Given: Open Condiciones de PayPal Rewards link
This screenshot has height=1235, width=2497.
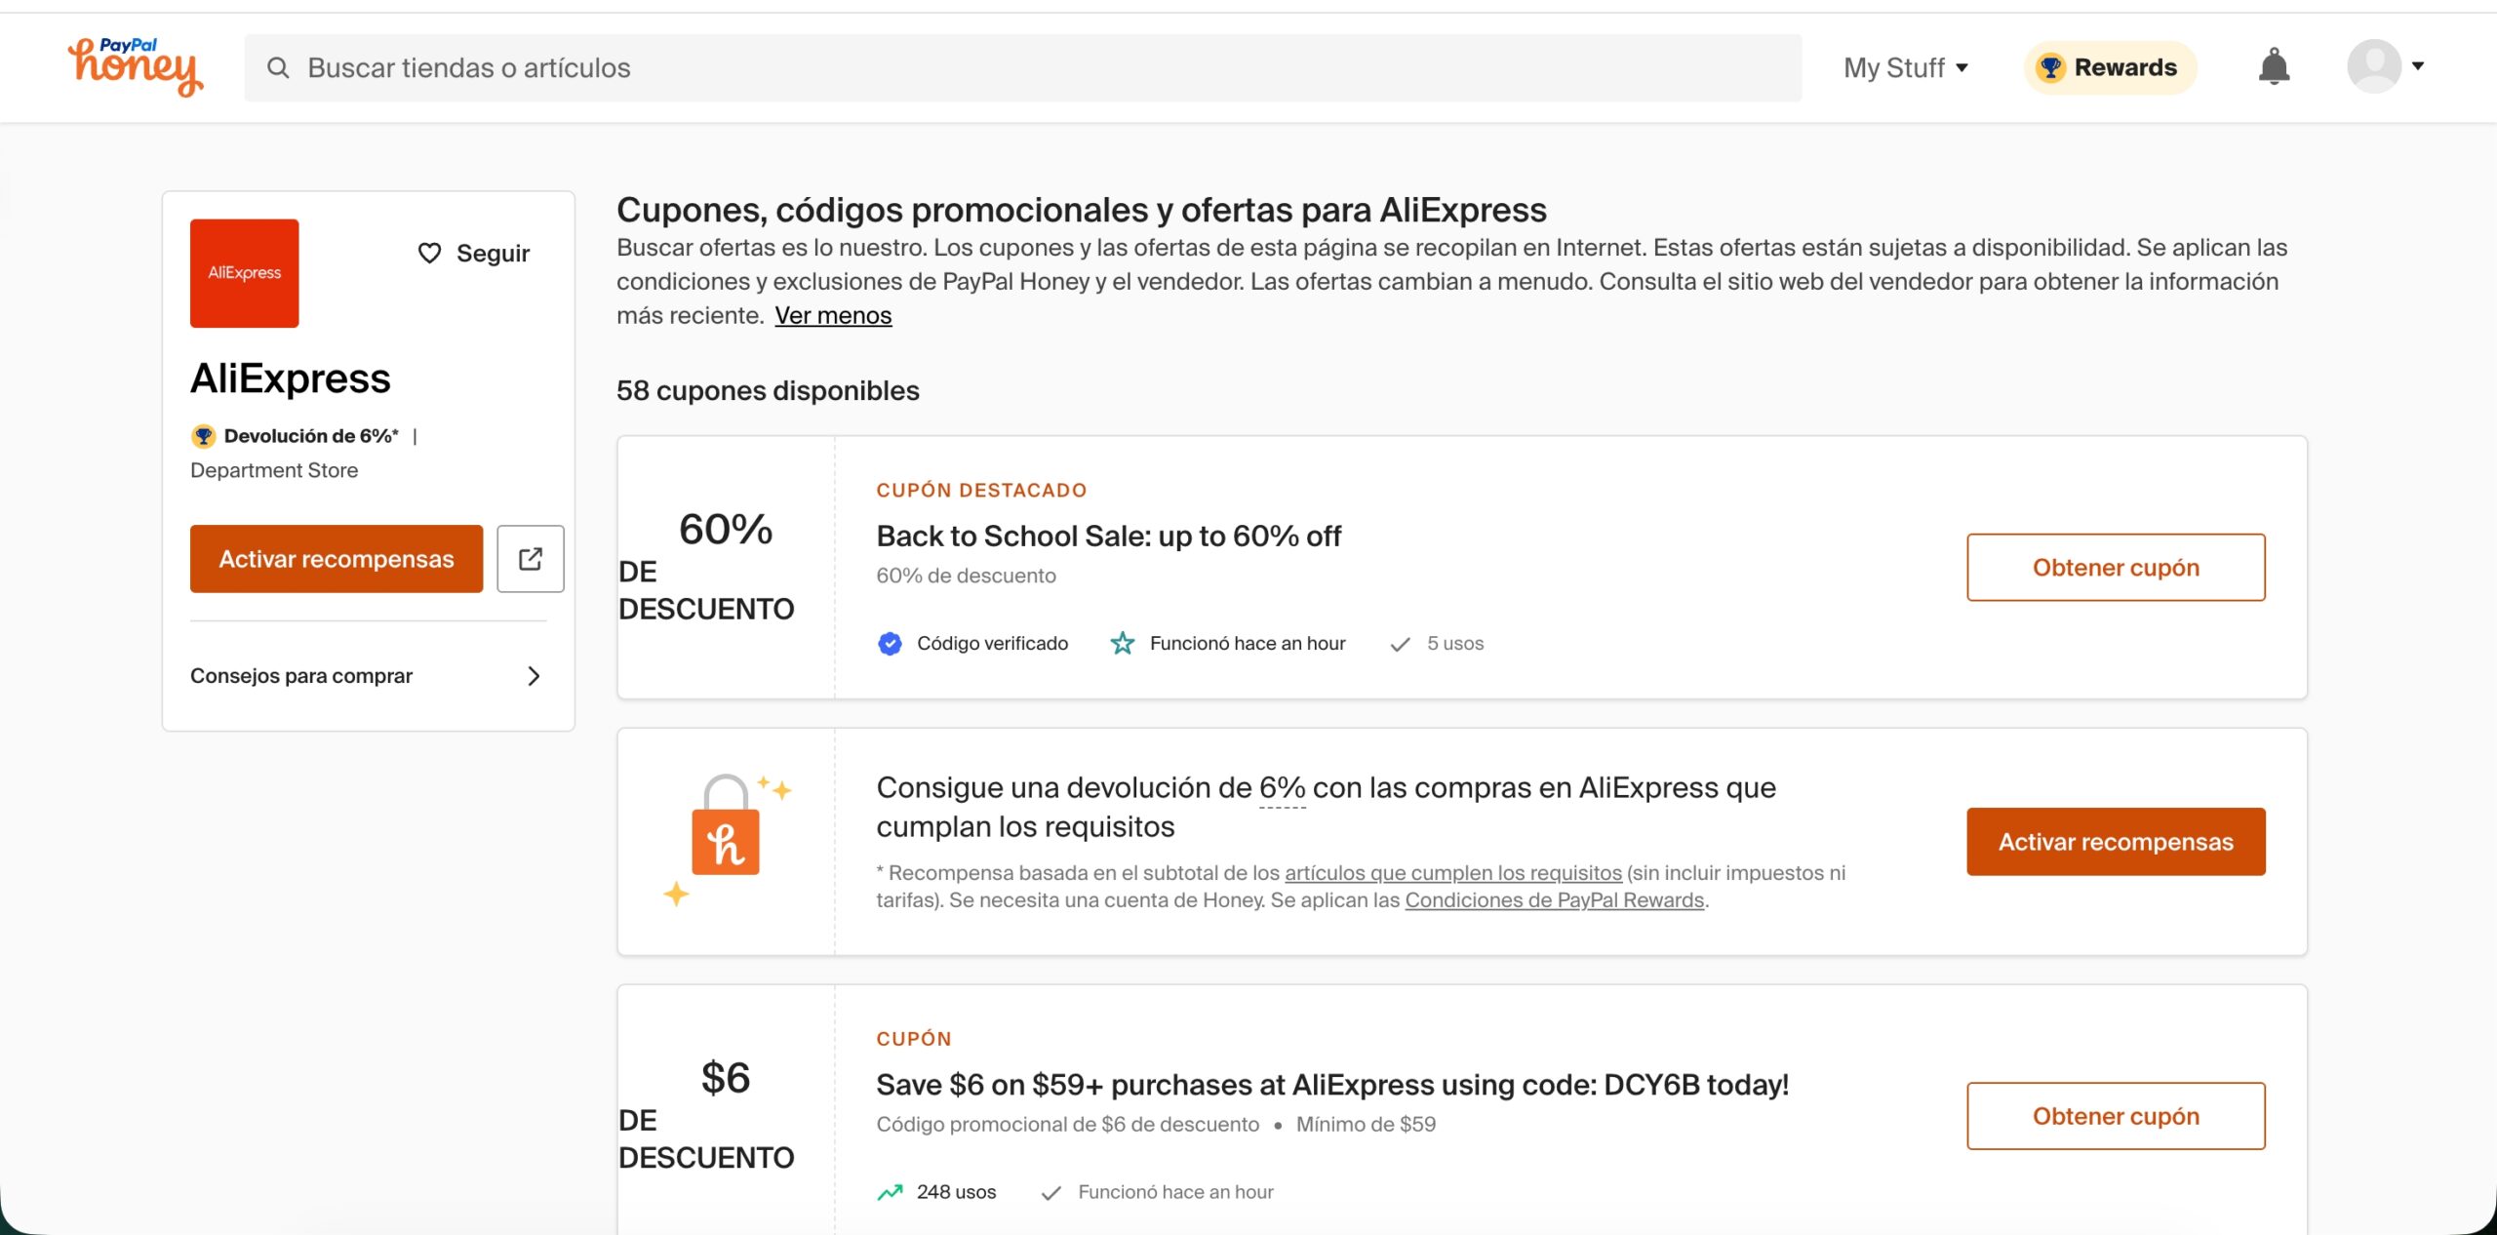Looking at the screenshot, I should [x=1555, y=900].
